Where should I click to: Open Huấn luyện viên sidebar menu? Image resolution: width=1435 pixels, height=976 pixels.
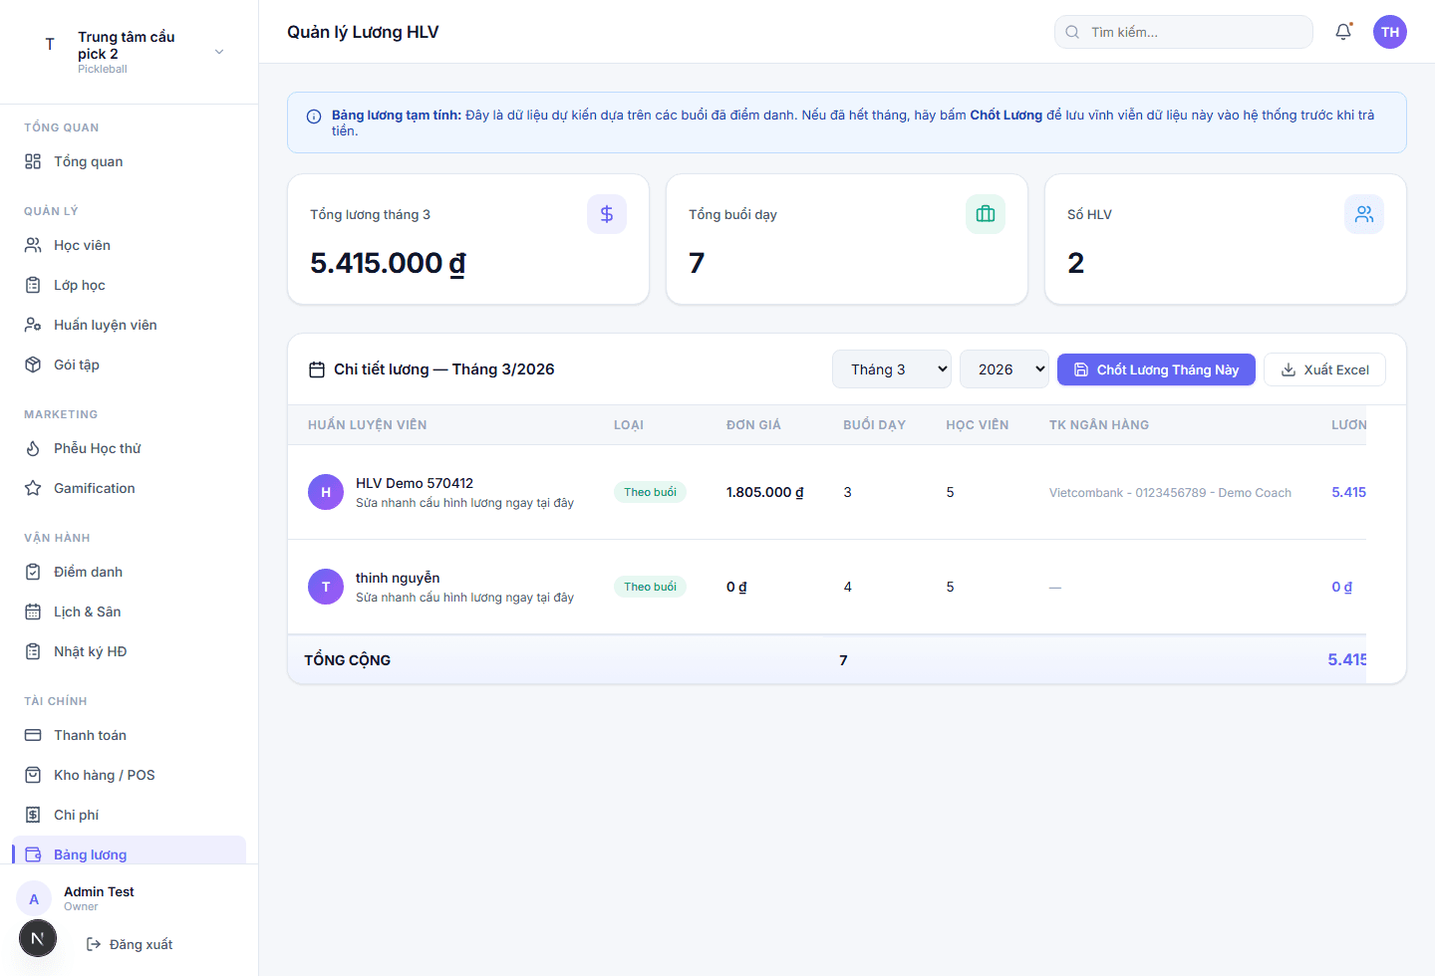click(105, 325)
